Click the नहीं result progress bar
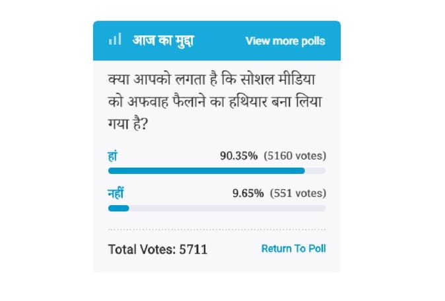The image size is (445, 301). 217,208
